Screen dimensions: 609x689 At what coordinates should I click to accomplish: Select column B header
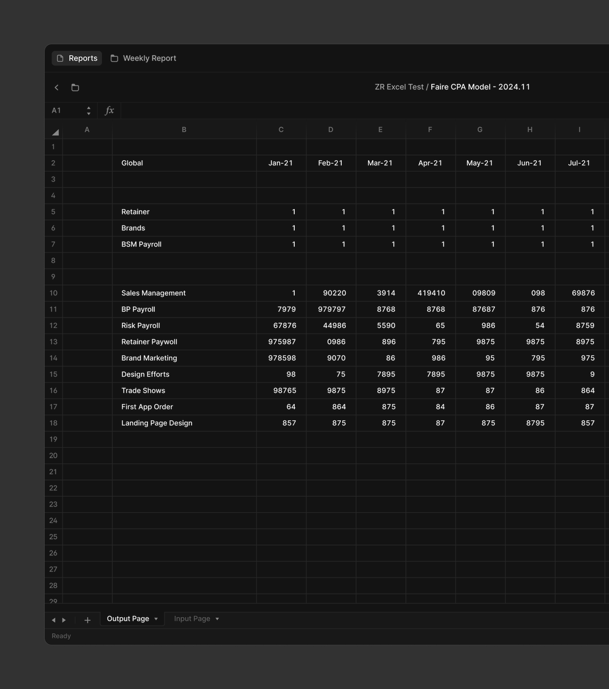pos(184,130)
